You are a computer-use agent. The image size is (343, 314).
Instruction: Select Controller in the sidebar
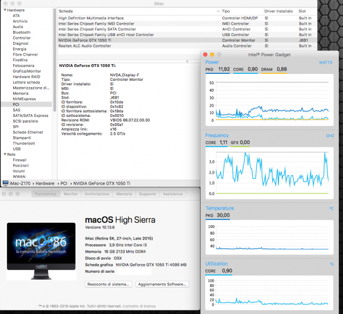tap(22, 38)
